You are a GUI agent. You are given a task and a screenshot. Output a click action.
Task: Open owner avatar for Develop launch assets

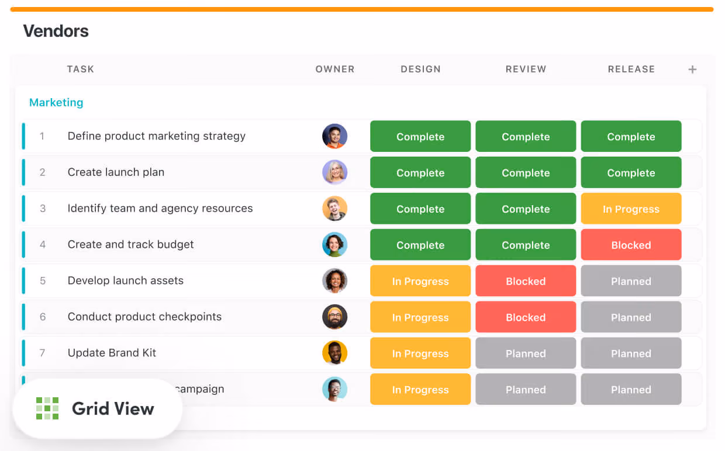coord(335,281)
